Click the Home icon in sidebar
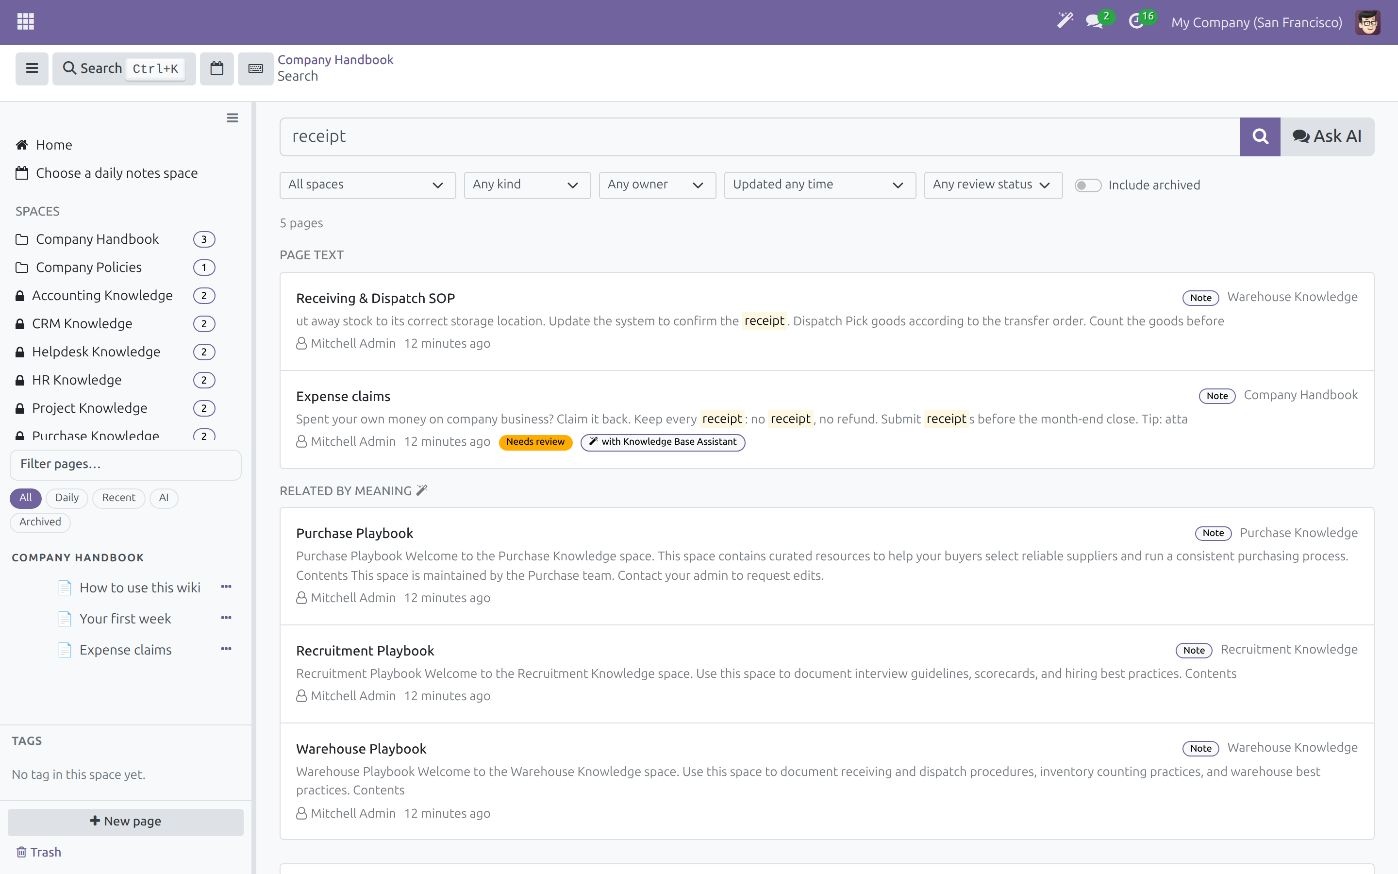Screen dimensions: 1398x874 [x=22, y=145]
